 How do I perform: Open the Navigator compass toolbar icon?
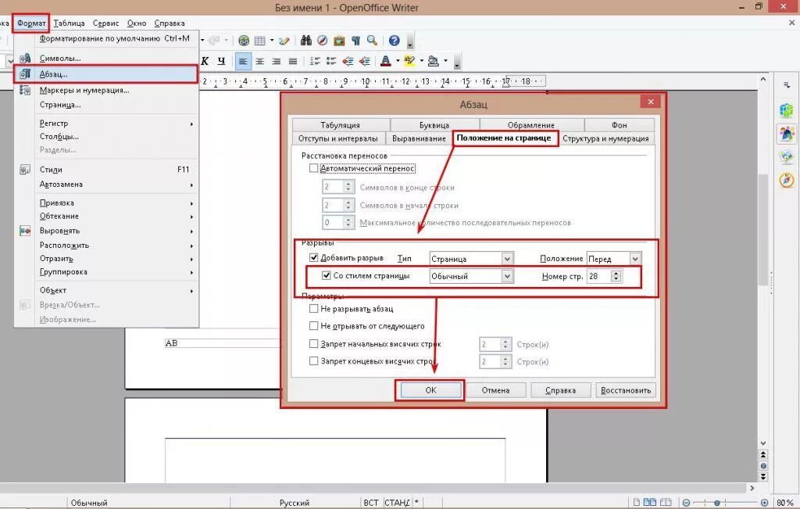pyautogui.click(x=323, y=41)
